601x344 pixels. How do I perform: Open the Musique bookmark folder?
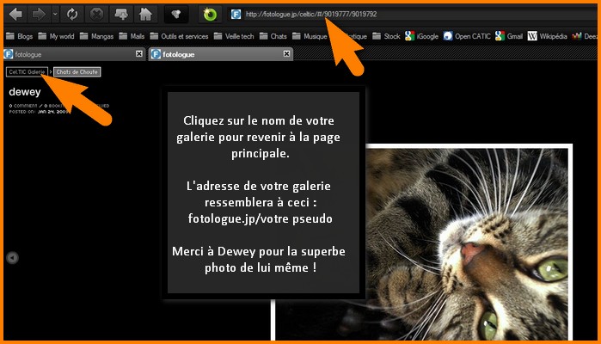pos(310,36)
